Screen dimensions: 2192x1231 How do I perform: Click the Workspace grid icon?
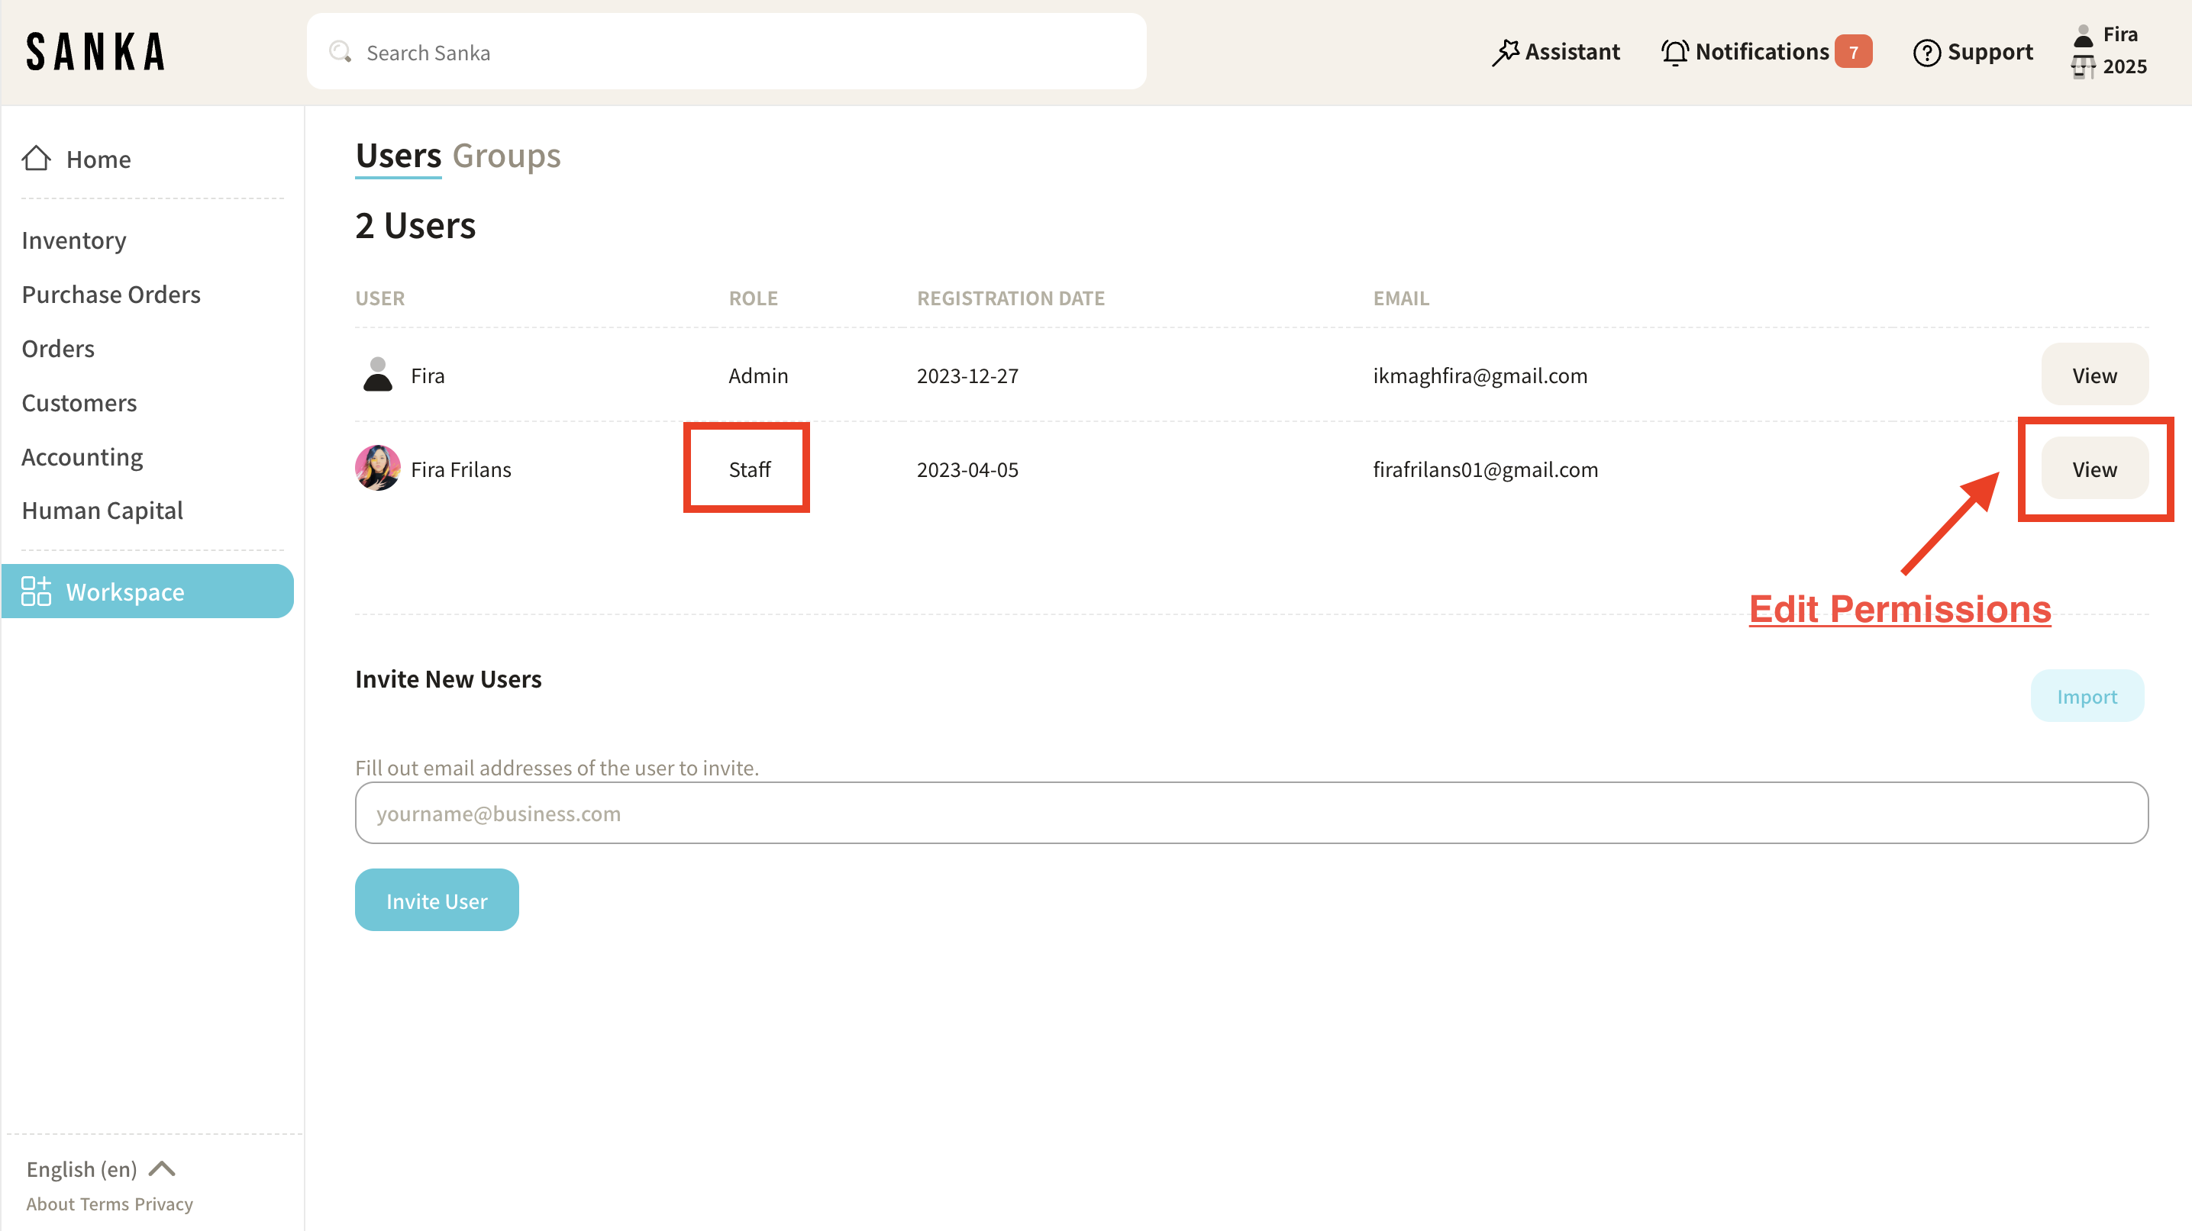coord(36,591)
